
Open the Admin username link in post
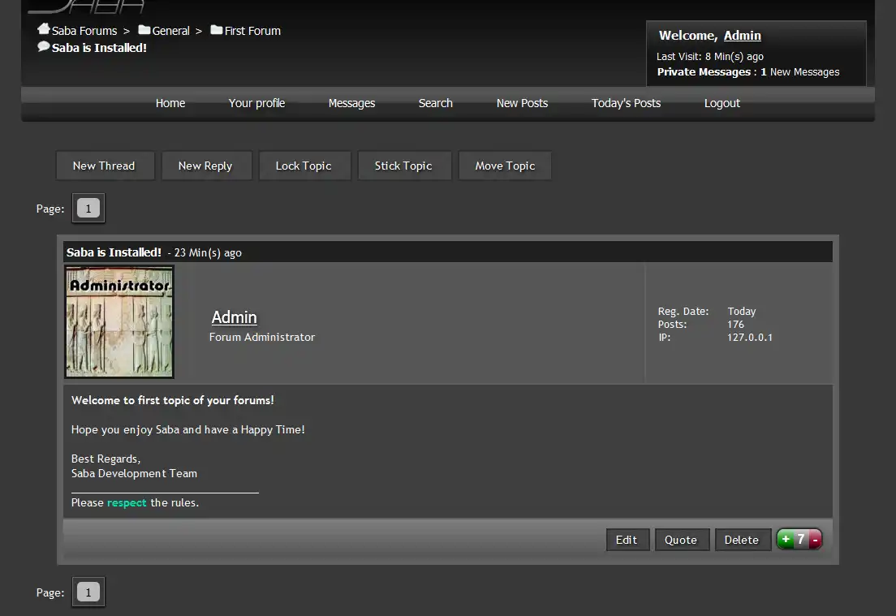coord(234,317)
